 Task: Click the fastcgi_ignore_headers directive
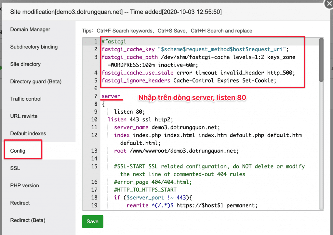(136, 80)
